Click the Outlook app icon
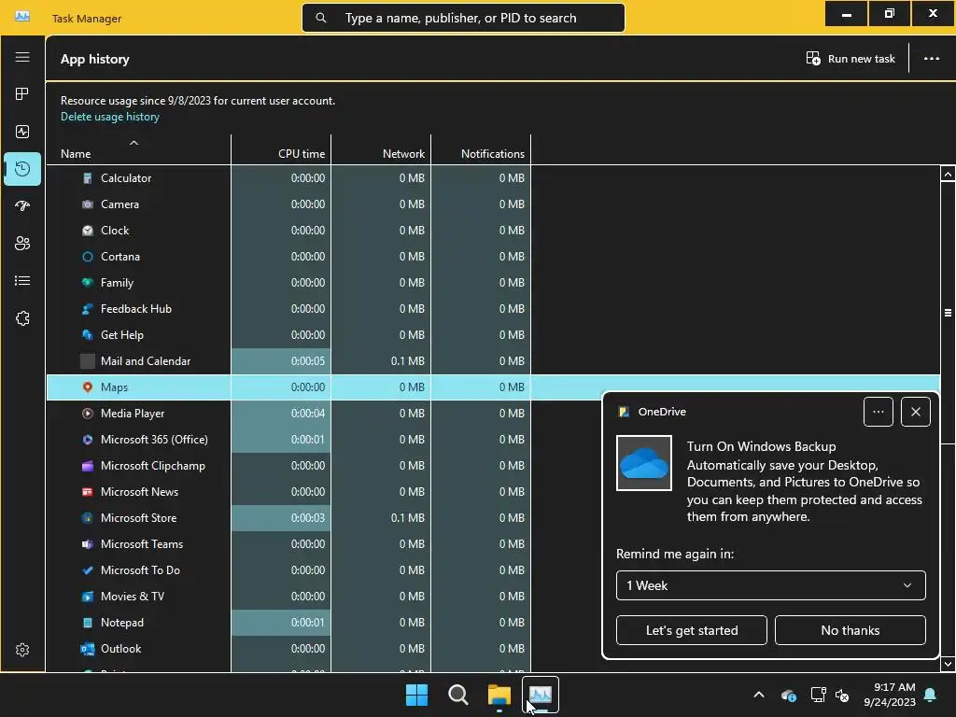956x717 pixels. (88, 649)
